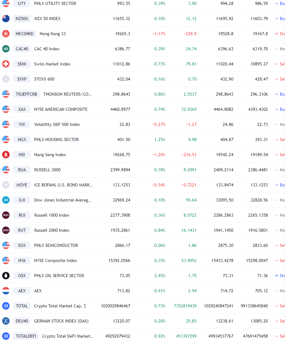This screenshot has width=285, height=341.
Task: Click the blue 30 icon for DJI
Action: (x=6, y=200)
